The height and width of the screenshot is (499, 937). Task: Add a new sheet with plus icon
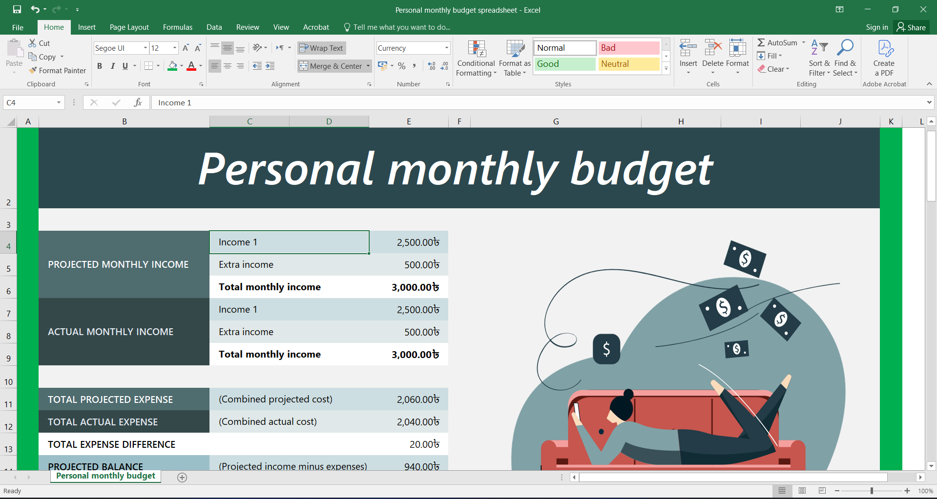[182, 478]
